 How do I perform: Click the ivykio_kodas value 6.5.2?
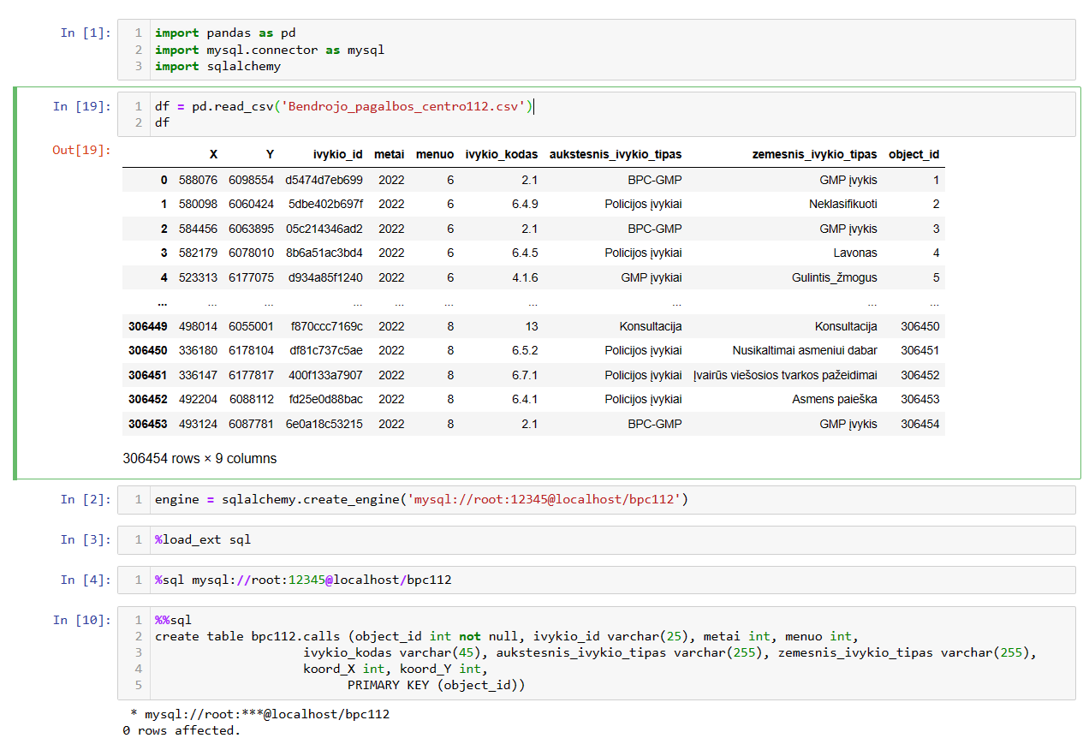[x=525, y=350]
